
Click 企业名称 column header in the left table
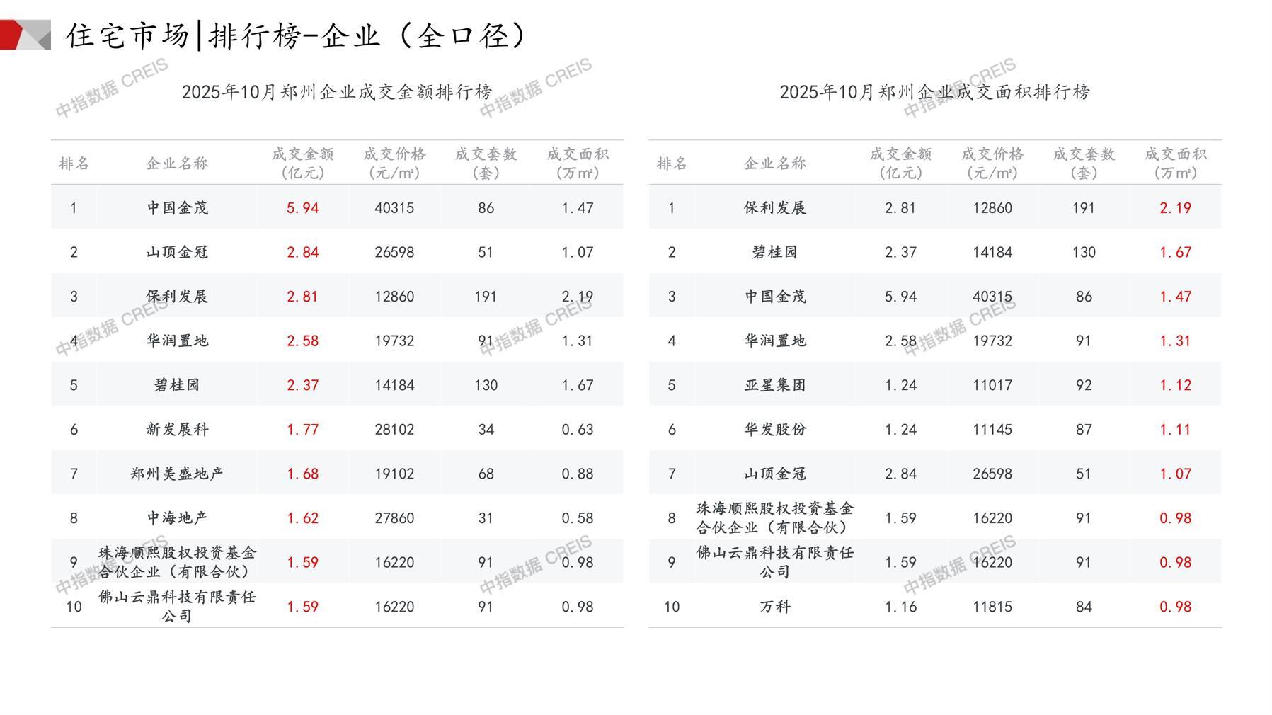pos(177,164)
